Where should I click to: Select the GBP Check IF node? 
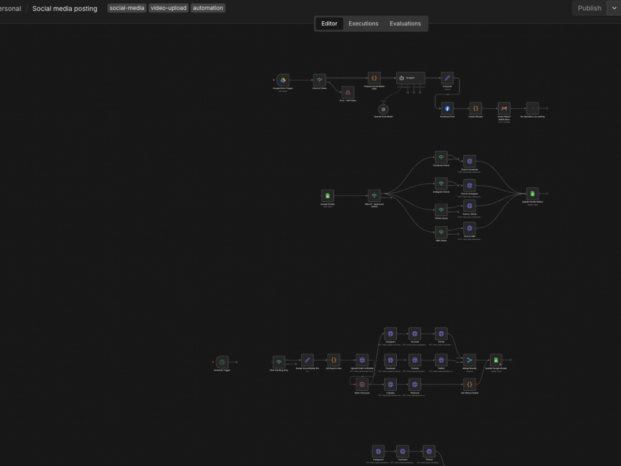pyautogui.click(x=441, y=232)
